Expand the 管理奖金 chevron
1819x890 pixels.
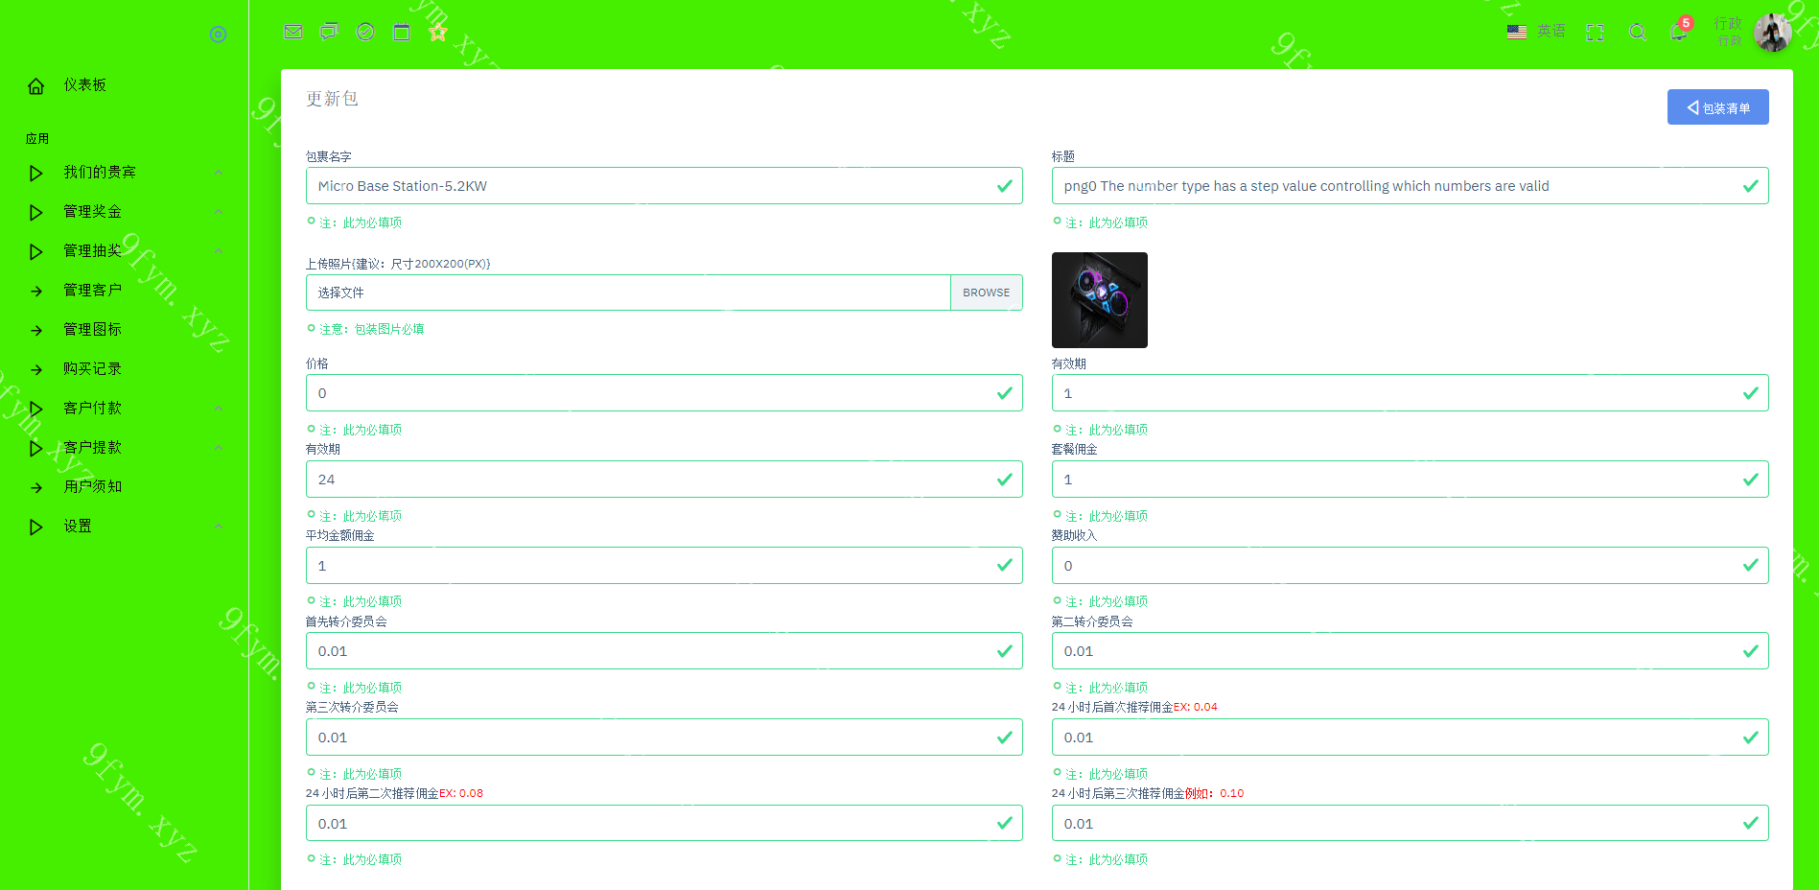219,212
